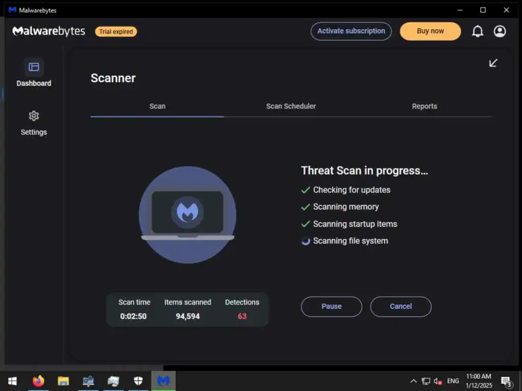Click the laptop scan illustration
The width and height of the screenshot is (522, 391).
click(x=188, y=215)
